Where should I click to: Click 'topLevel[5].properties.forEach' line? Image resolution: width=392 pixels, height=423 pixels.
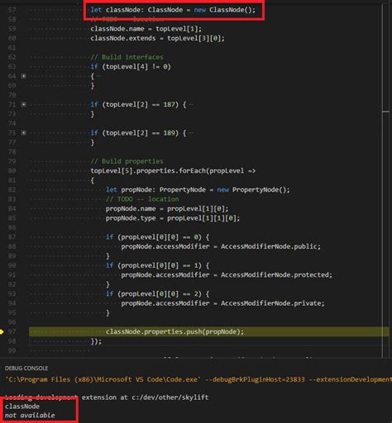click(173, 171)
